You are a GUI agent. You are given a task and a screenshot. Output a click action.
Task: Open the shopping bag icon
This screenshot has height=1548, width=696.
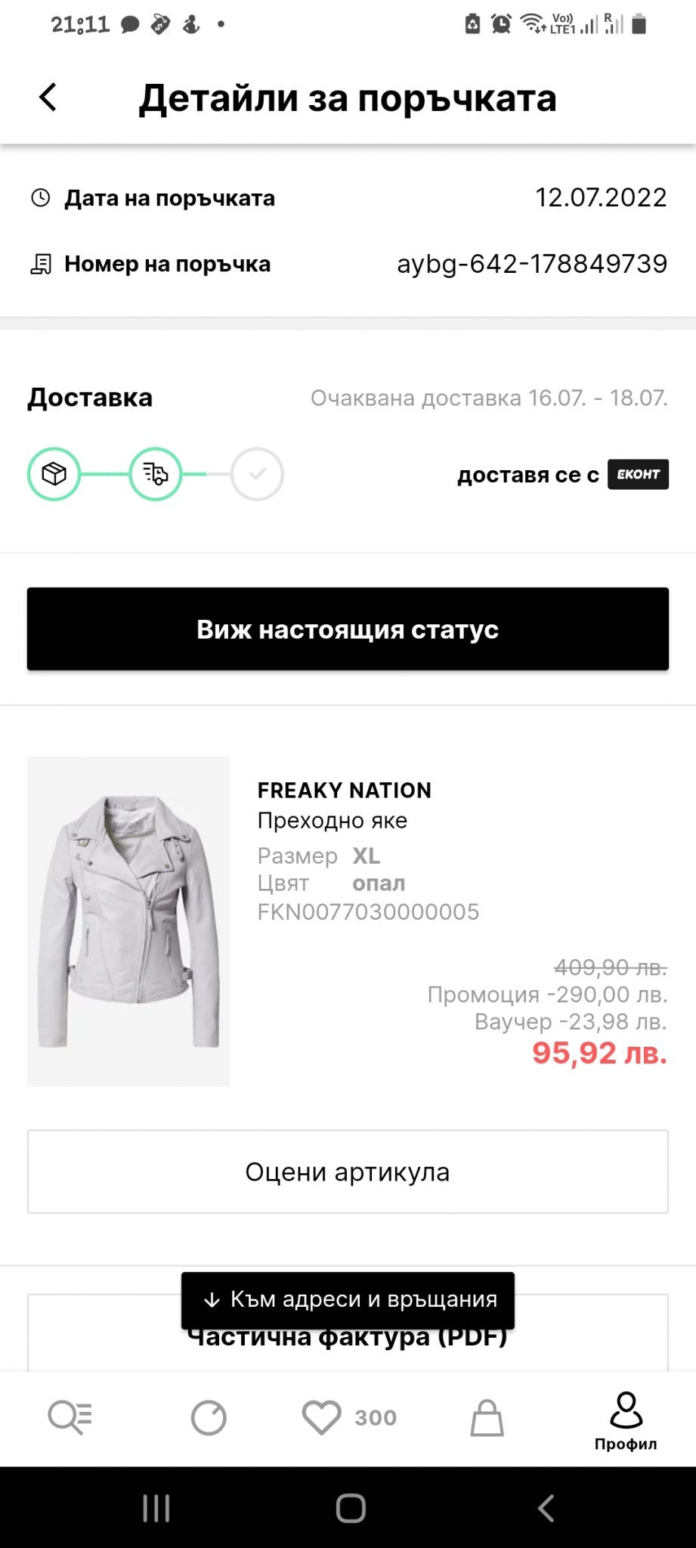487,1417
